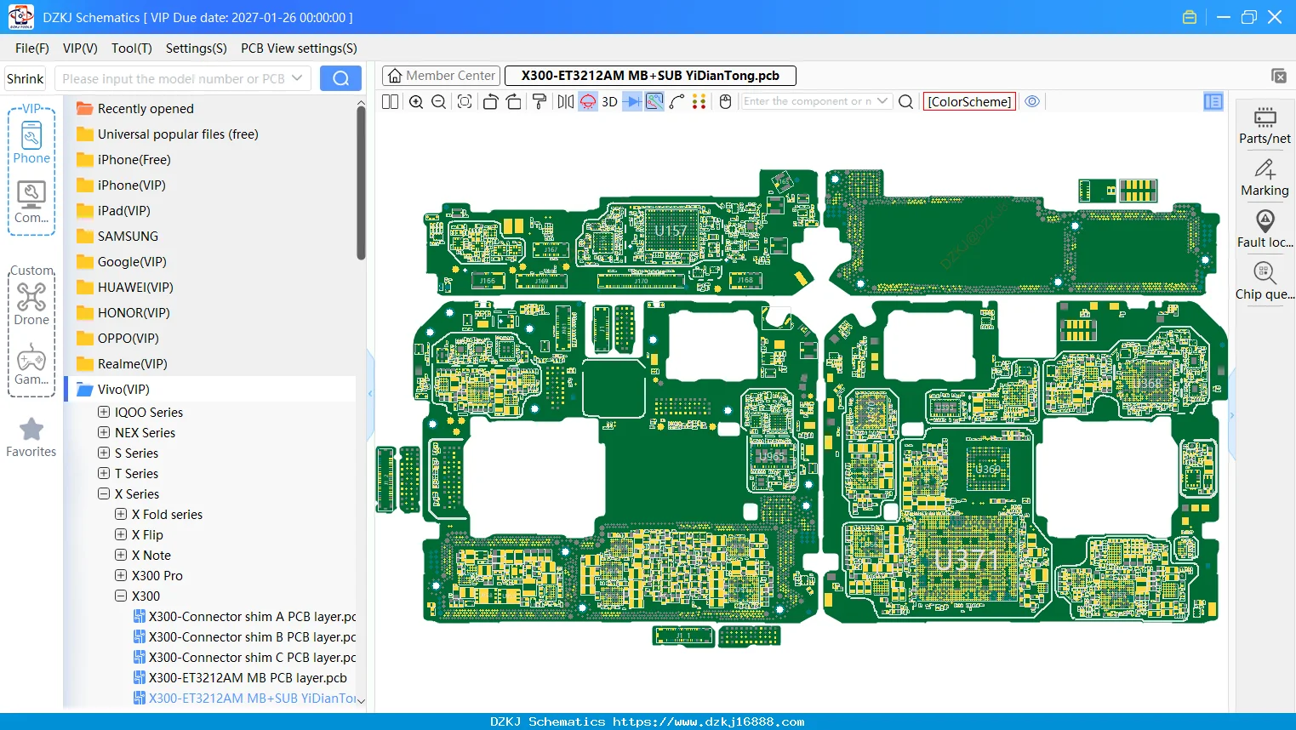Open the Phone category
1296x730 pixels.
(x=31, y=143)
